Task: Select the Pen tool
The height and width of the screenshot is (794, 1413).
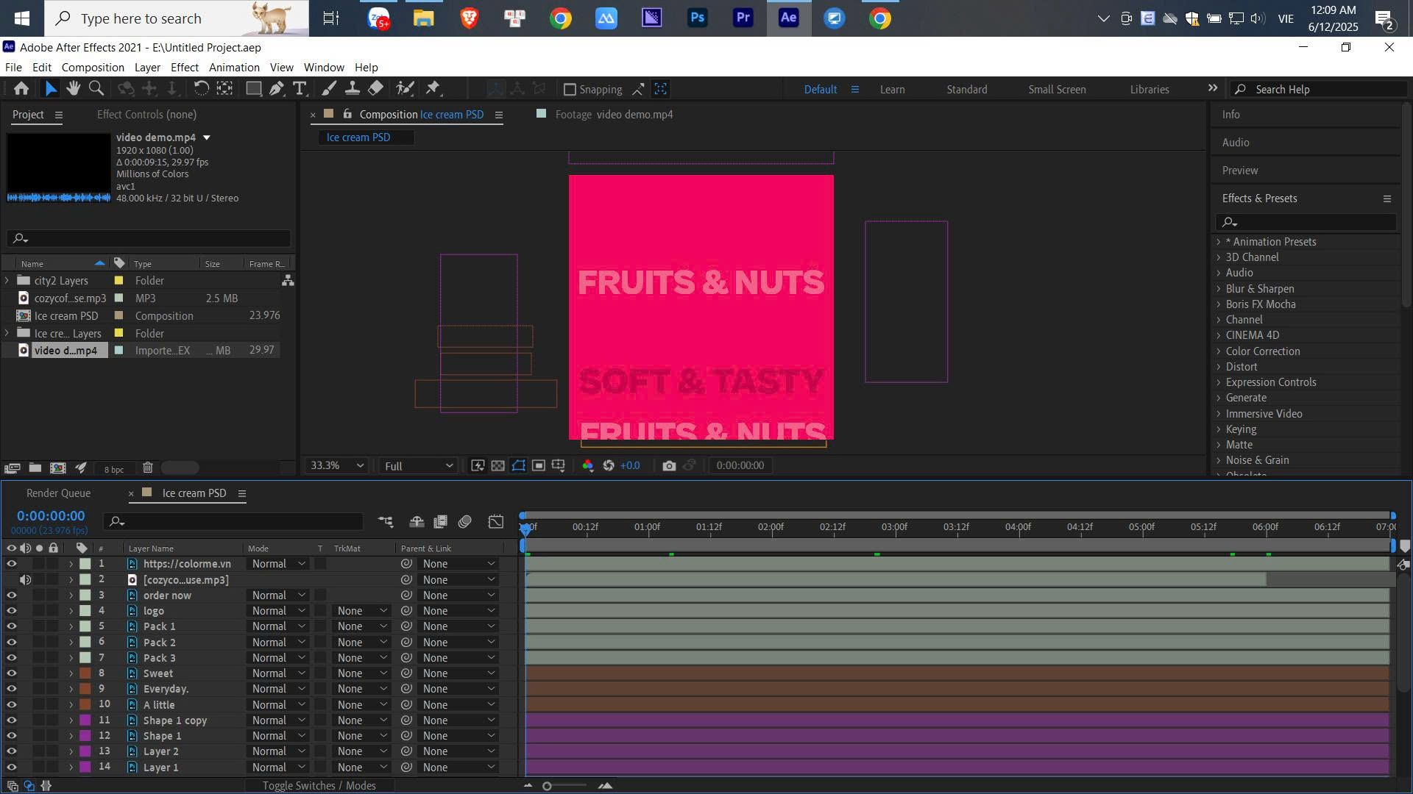Action: (x=277, y=89)
